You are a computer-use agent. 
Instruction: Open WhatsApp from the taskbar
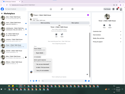point(17,86)
